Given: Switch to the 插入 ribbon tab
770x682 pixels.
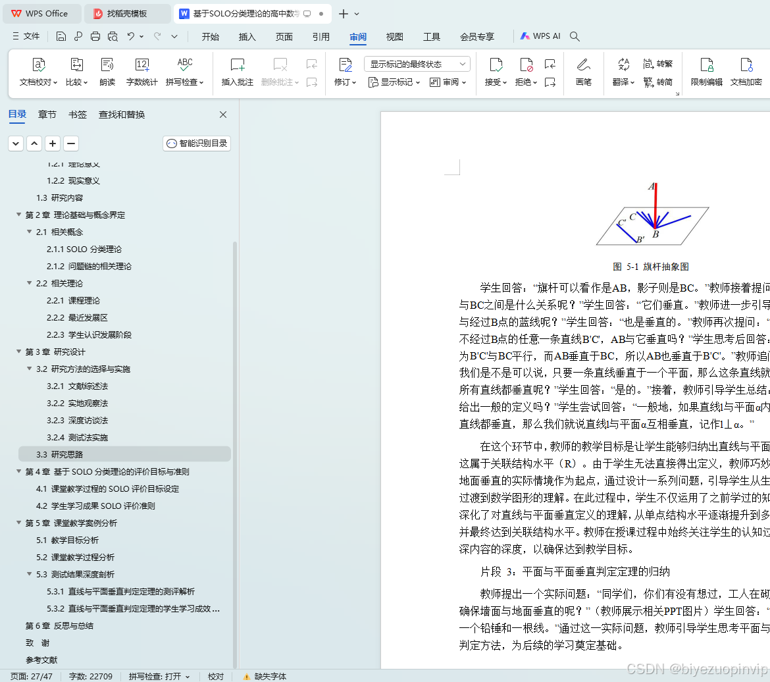Looking at the screenshot, I should click(x=247, y=37).
